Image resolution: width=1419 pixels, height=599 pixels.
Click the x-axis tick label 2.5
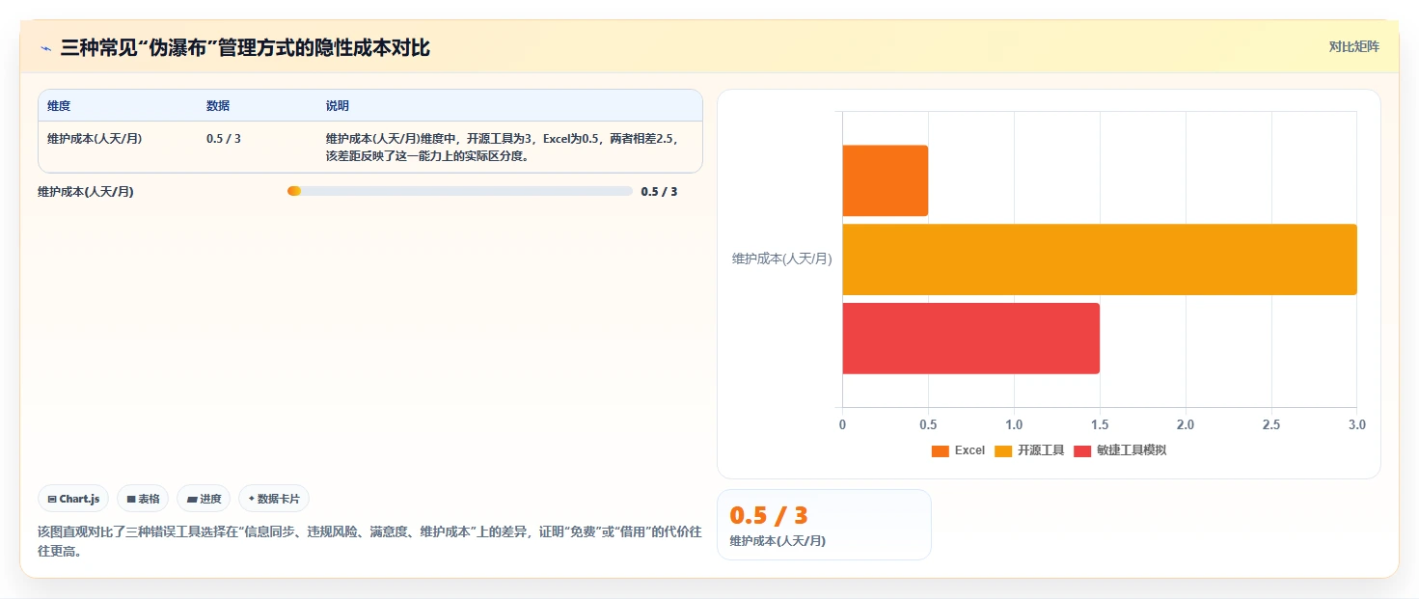(1271, 425)
